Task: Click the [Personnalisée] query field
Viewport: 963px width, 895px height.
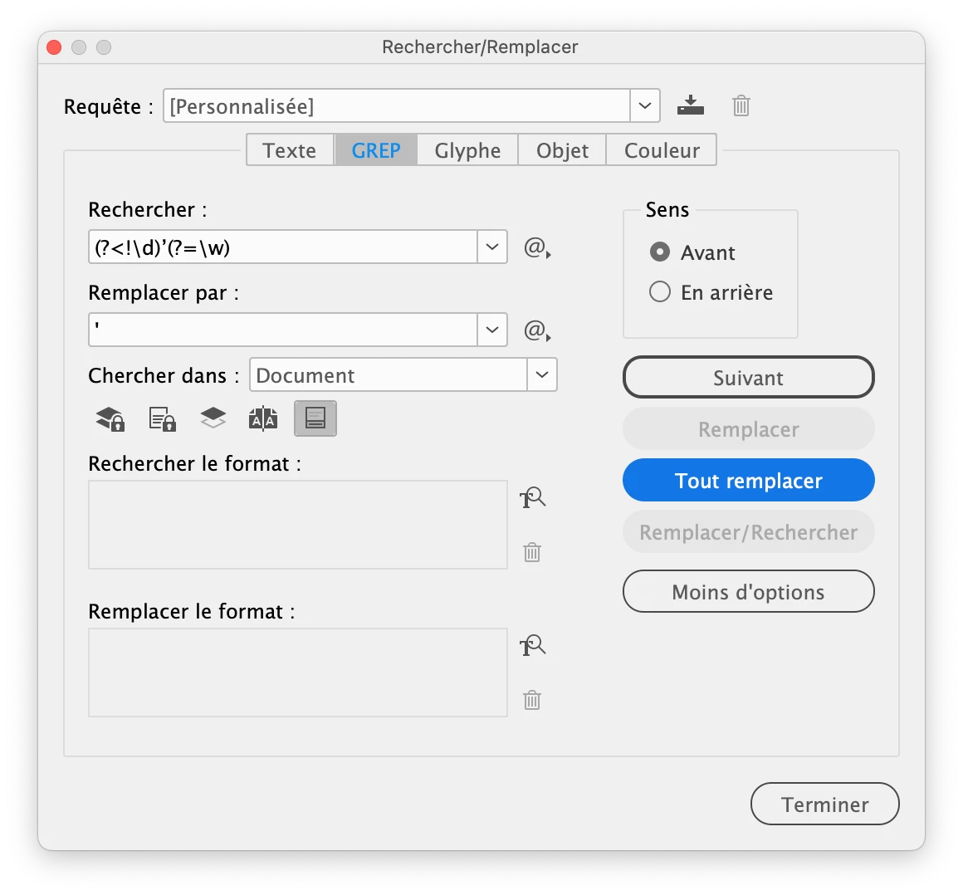Action: point(397,105)
